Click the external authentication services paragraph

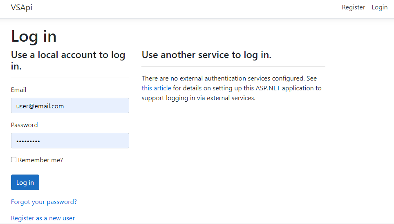tap(229, 78)
